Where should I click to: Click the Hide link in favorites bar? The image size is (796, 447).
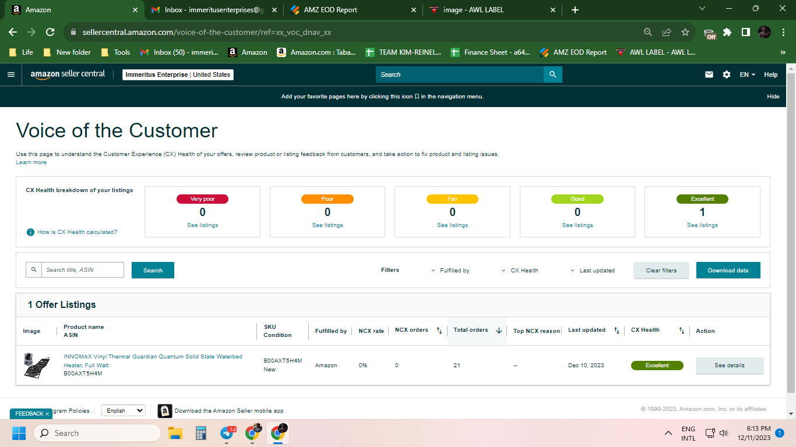tap(773, 97)
